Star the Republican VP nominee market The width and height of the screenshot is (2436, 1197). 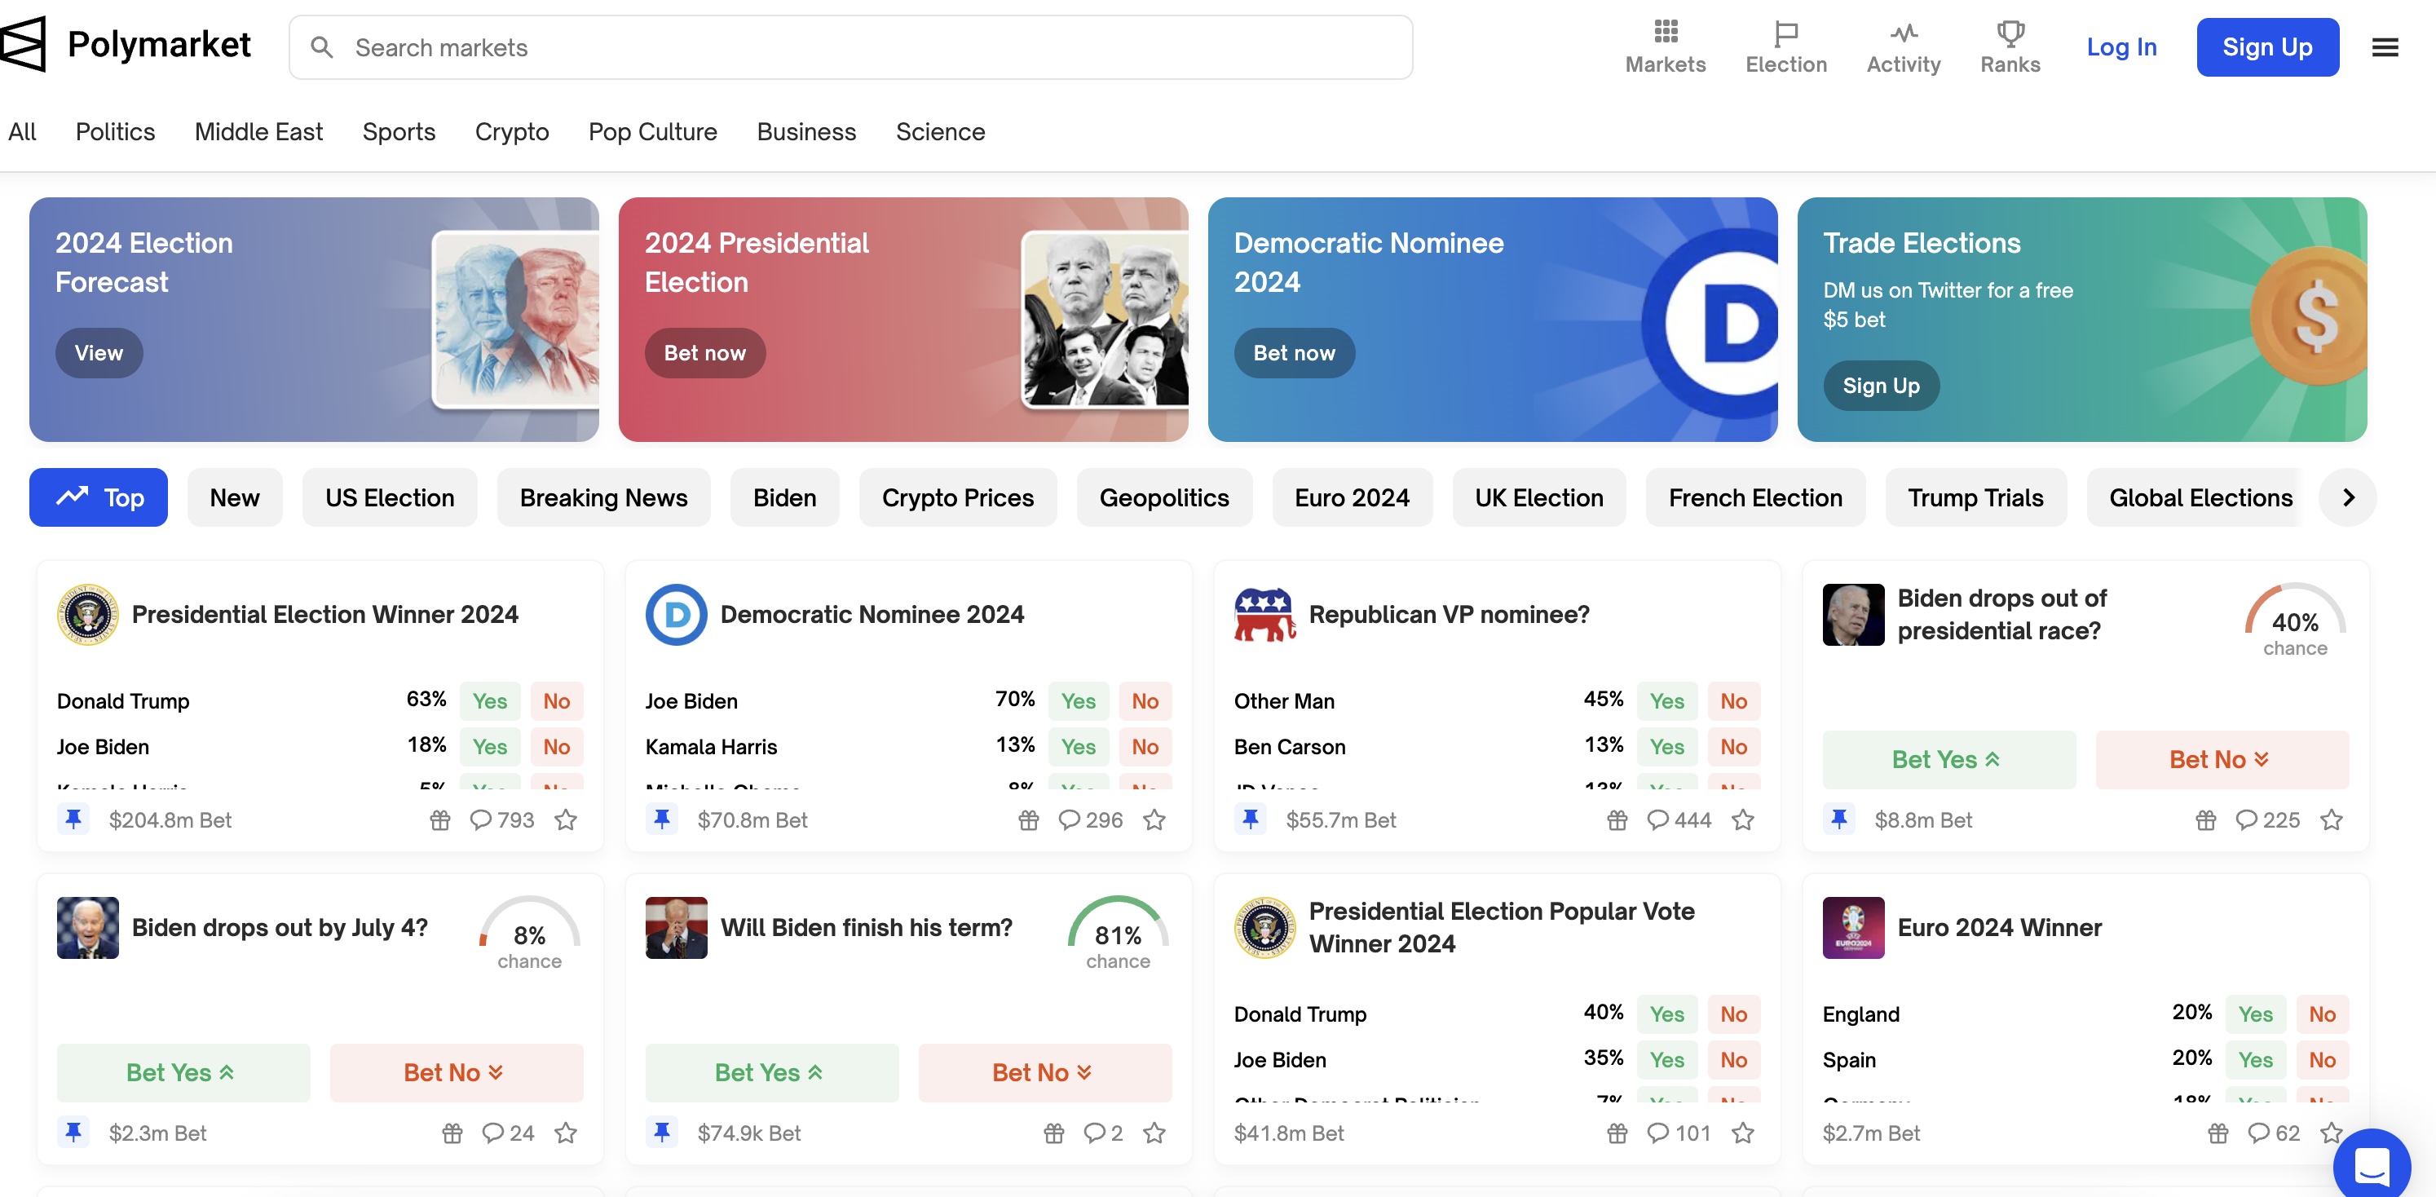tap(1743, 819)
